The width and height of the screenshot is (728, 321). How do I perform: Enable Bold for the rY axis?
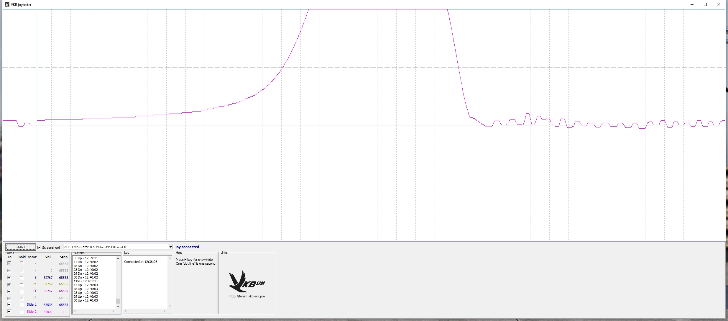(x=22, y=291)
